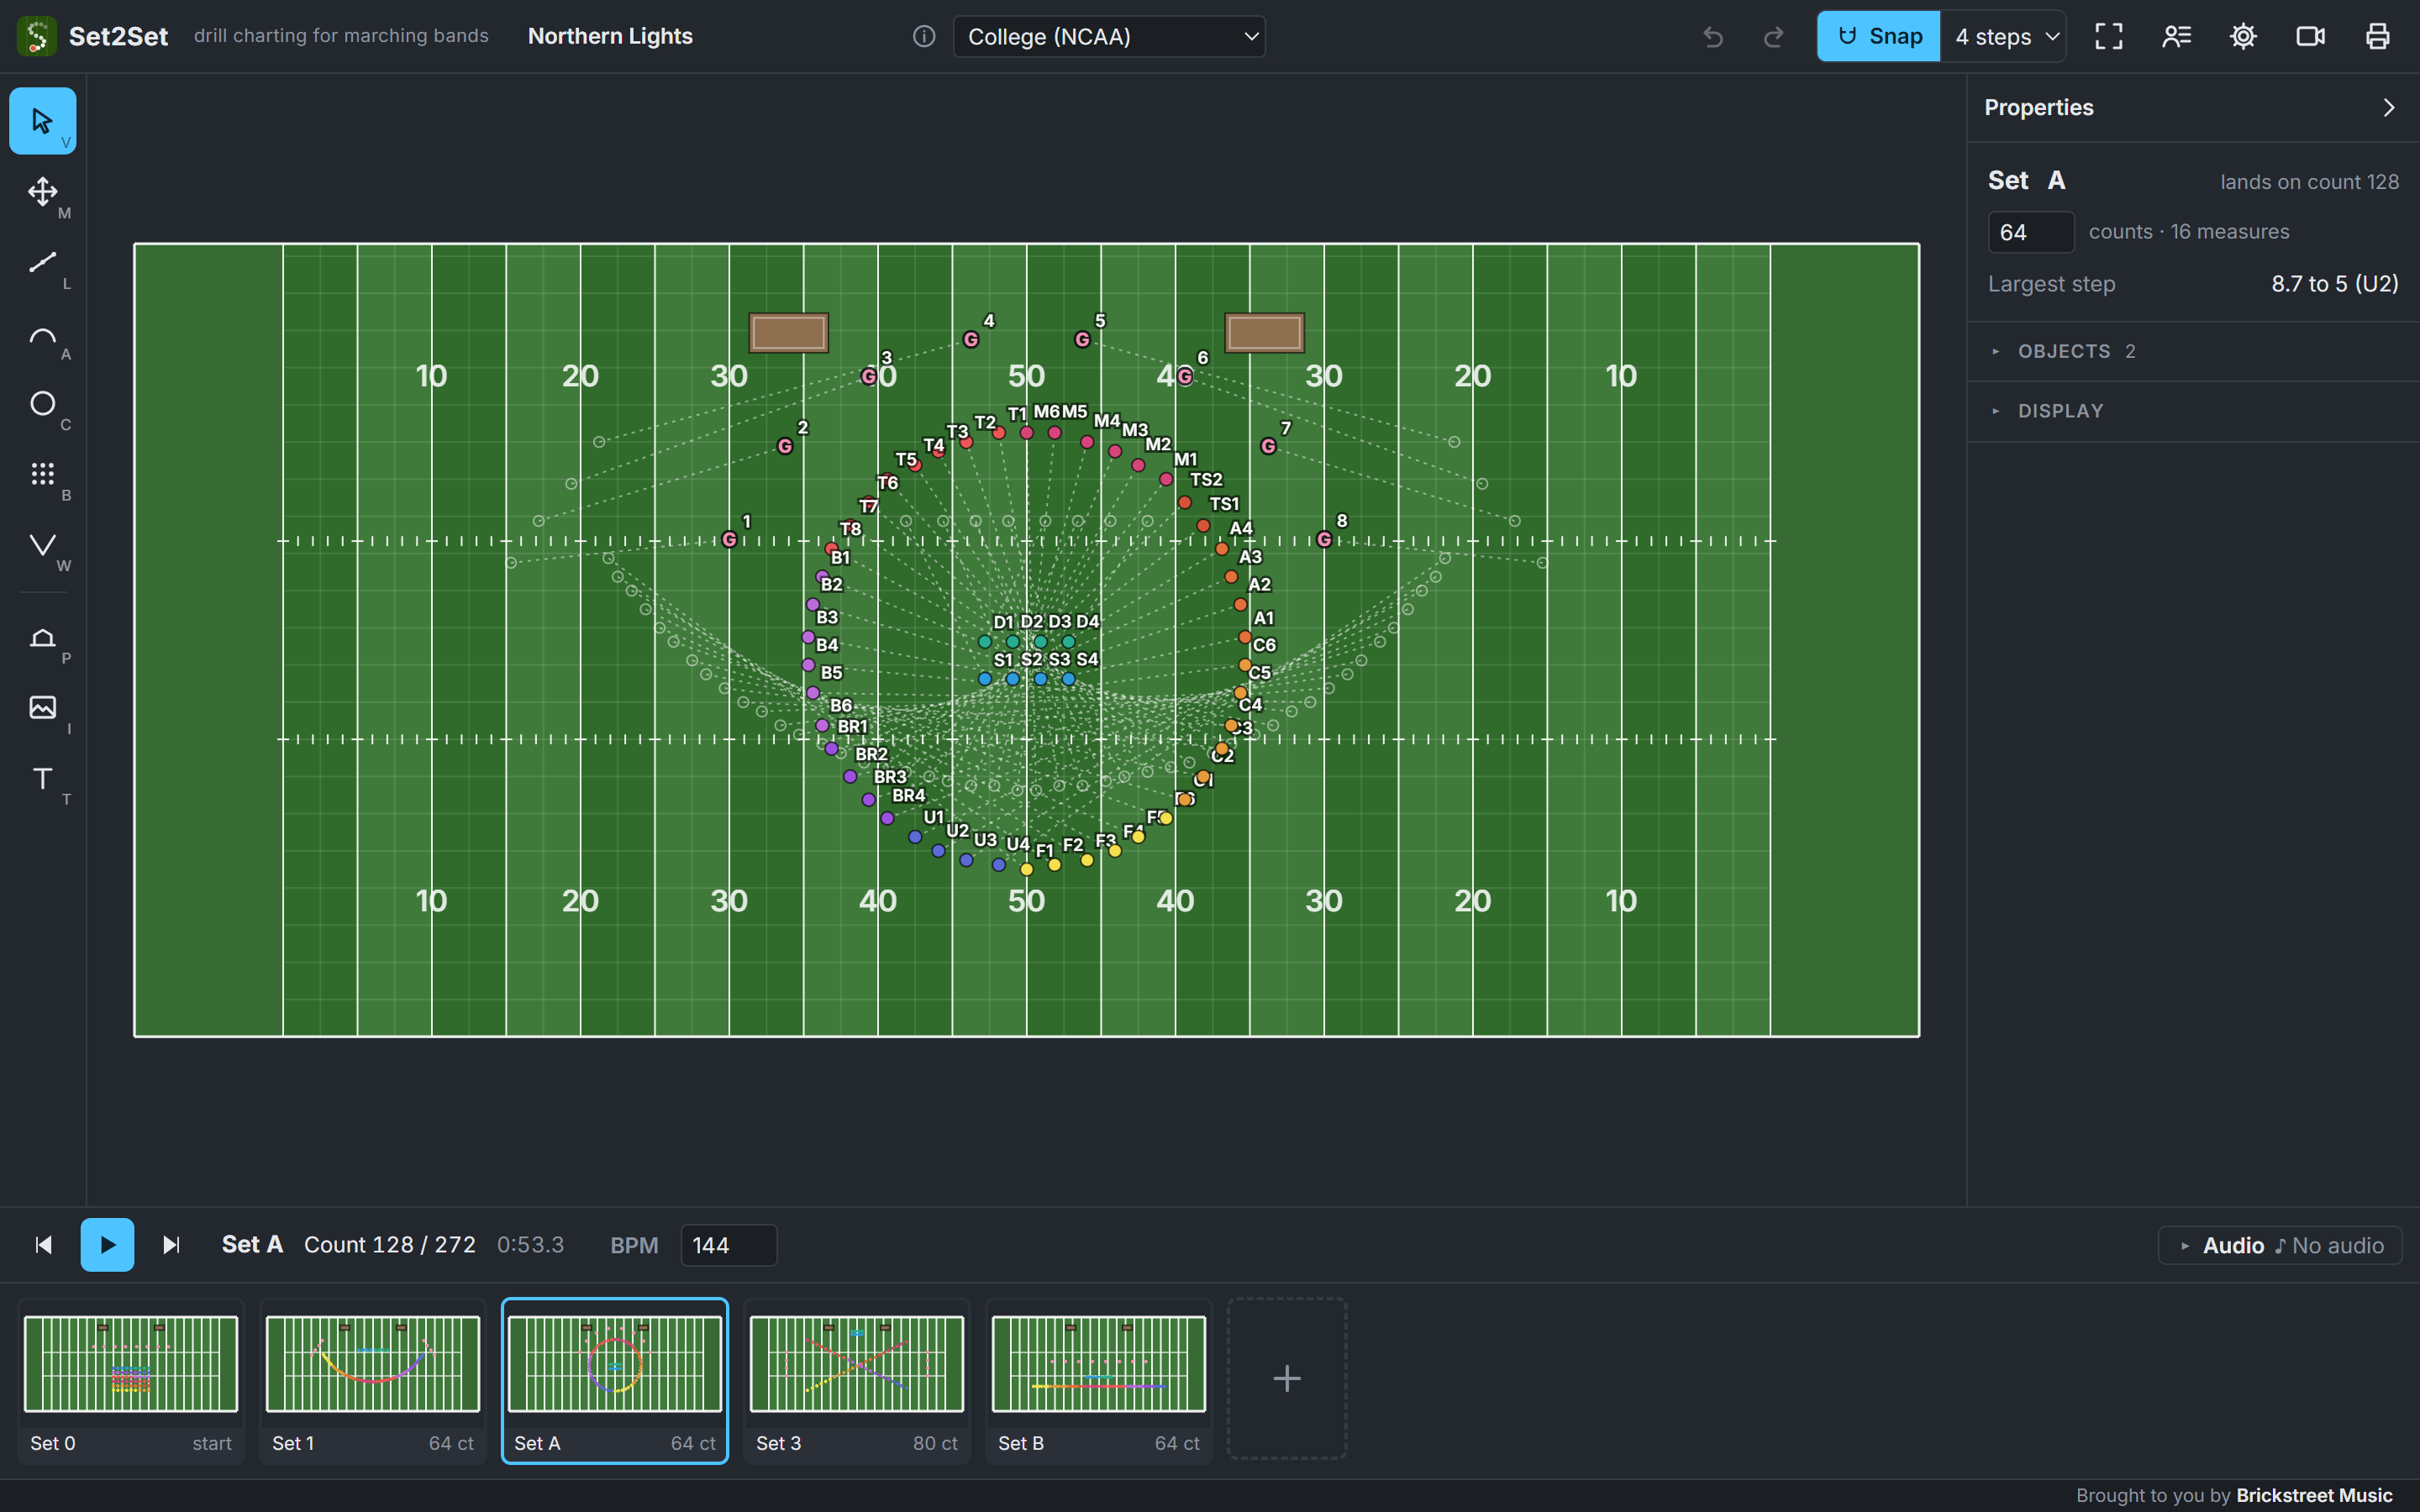This screenshot has height=1512, width=2420.
Task: Play the drill animation
Action: (x=107, y=1245)
